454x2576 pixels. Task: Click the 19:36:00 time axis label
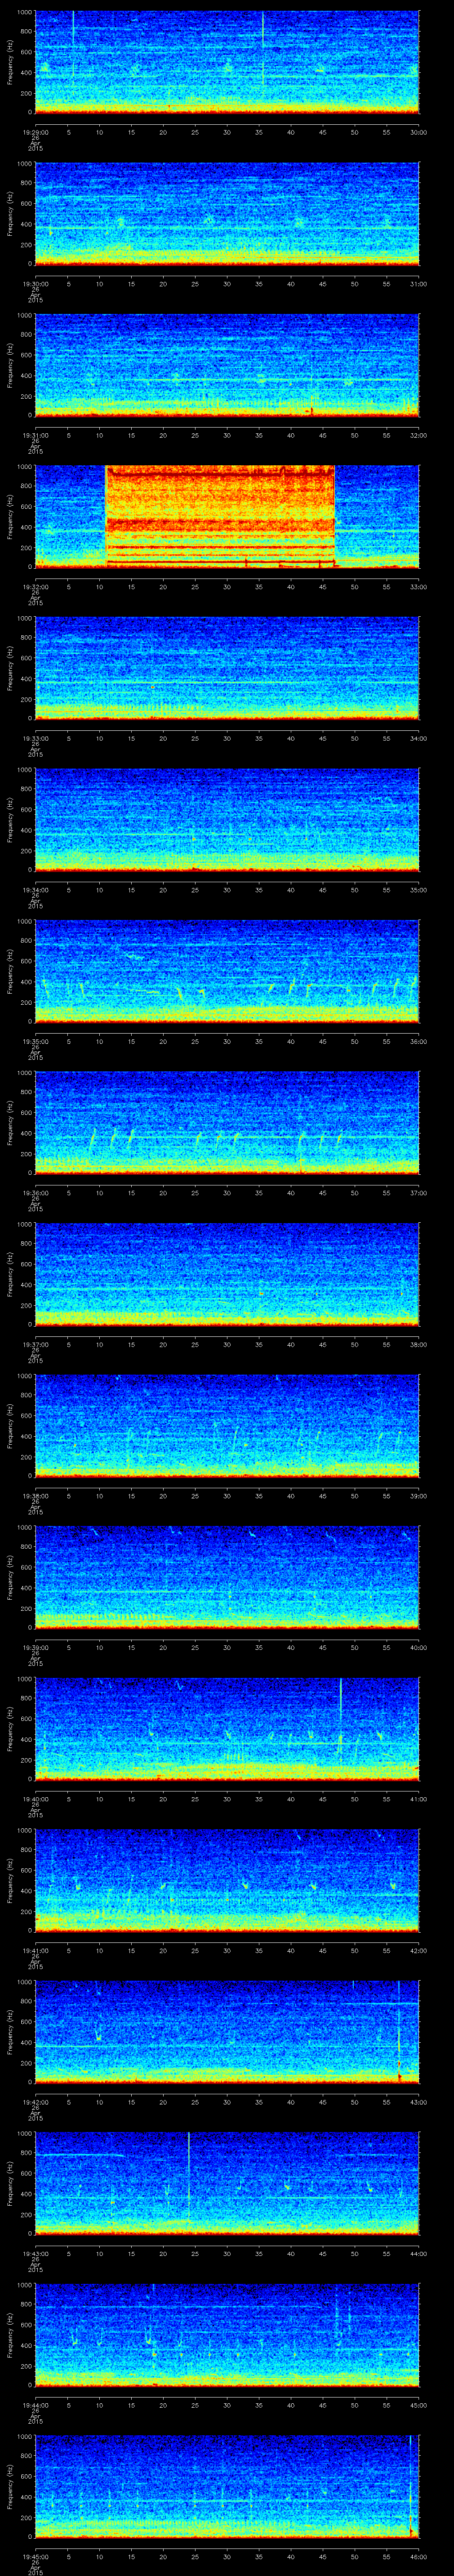[35, 1192]
